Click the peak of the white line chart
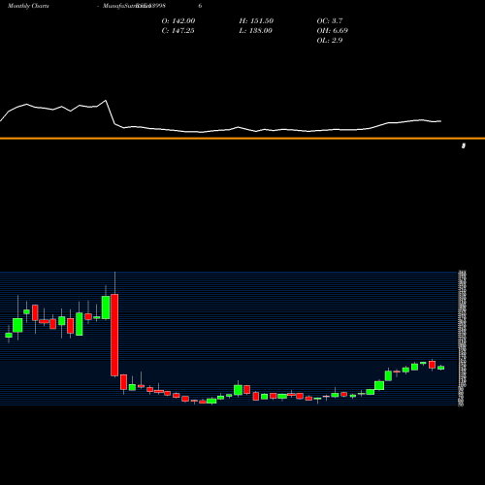Image resolution: width=485 pixels, height=485 pixels. pos(106,101)
